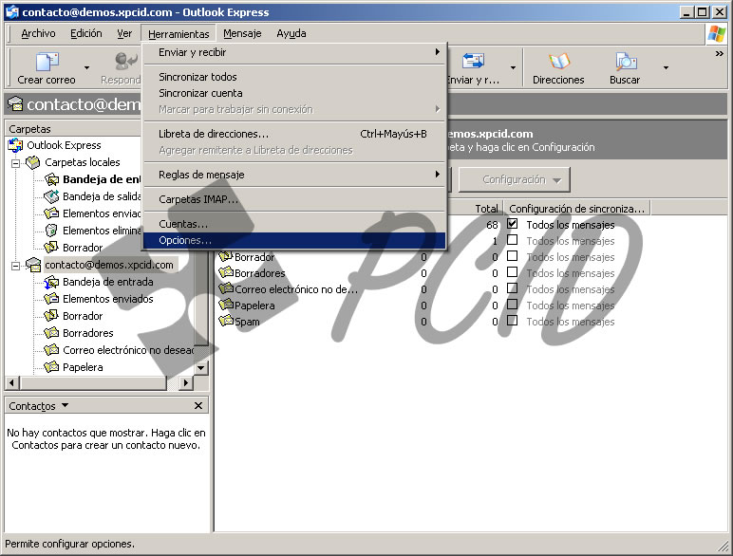Enable synchronization checkbox for Borrador row
The image size is (733, 556).
513,256
